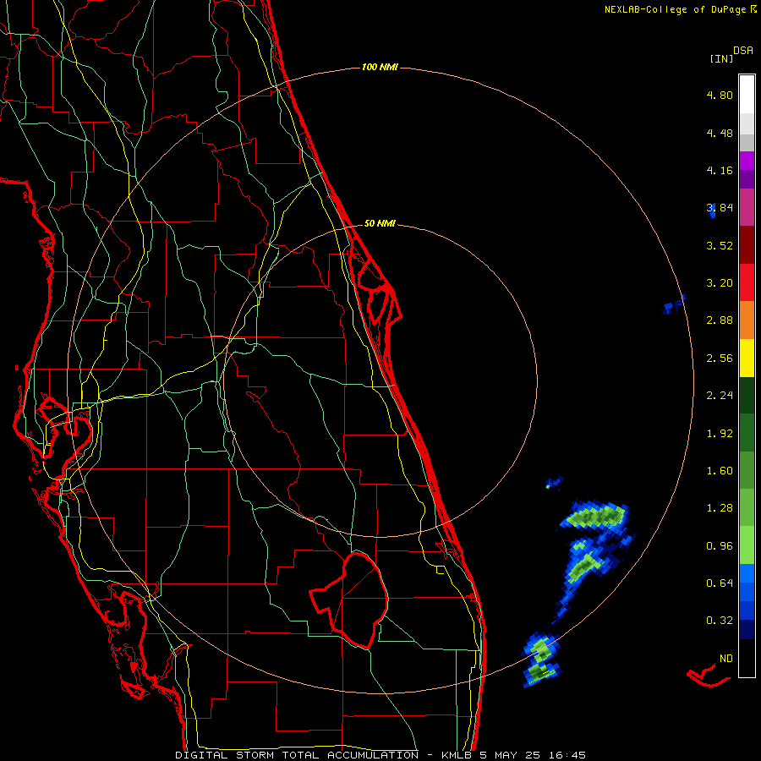Pick the bright red legend swatch
Image resolution: width=761 pixels, height=761 pixels.
pyautogui.click(x=747, y=282)
